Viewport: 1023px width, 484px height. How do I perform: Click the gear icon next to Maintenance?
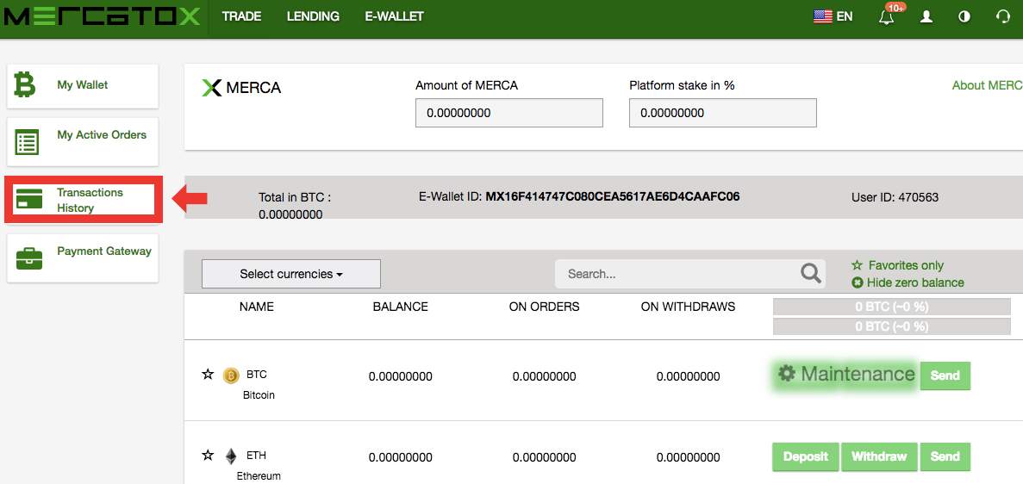click(x=787, y=374)
